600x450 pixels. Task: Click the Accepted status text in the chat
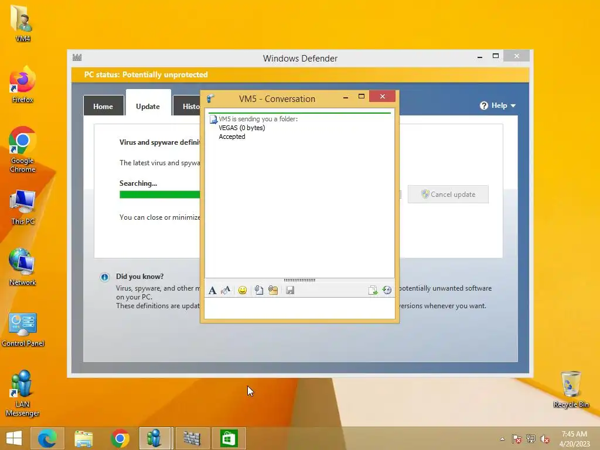tap(232, 137)
